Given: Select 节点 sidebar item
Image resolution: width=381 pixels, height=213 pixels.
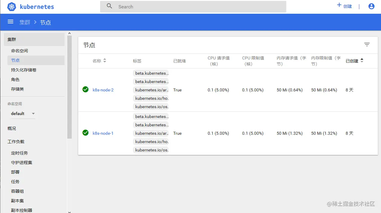Looking at the screenshot, I should [x=36, y=60].
